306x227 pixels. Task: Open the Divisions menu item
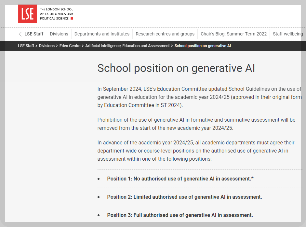[59, 34]
